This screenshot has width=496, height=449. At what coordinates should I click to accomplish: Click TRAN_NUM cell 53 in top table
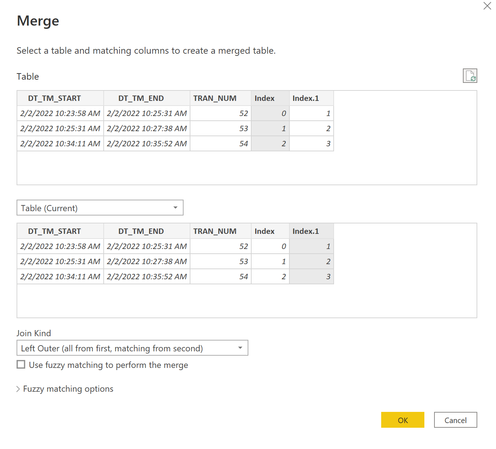pos(221,129)
